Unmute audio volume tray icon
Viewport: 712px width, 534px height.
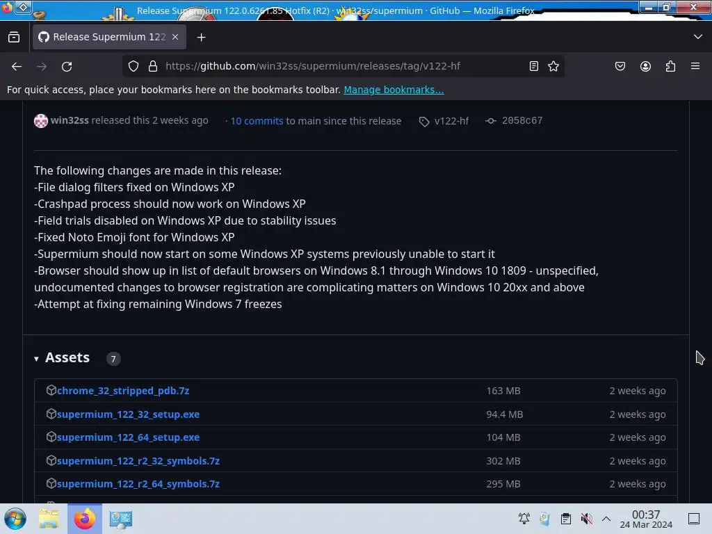coord(587,519)
